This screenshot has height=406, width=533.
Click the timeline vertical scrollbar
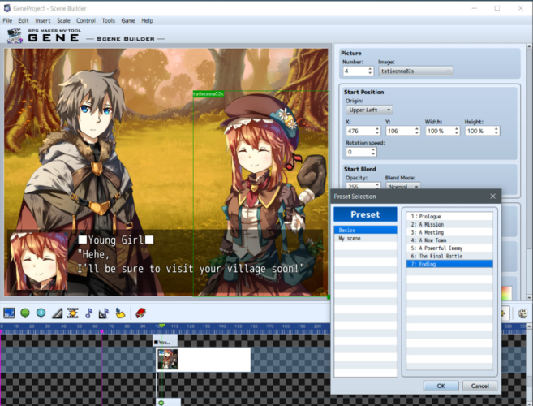tap(529, 364)
